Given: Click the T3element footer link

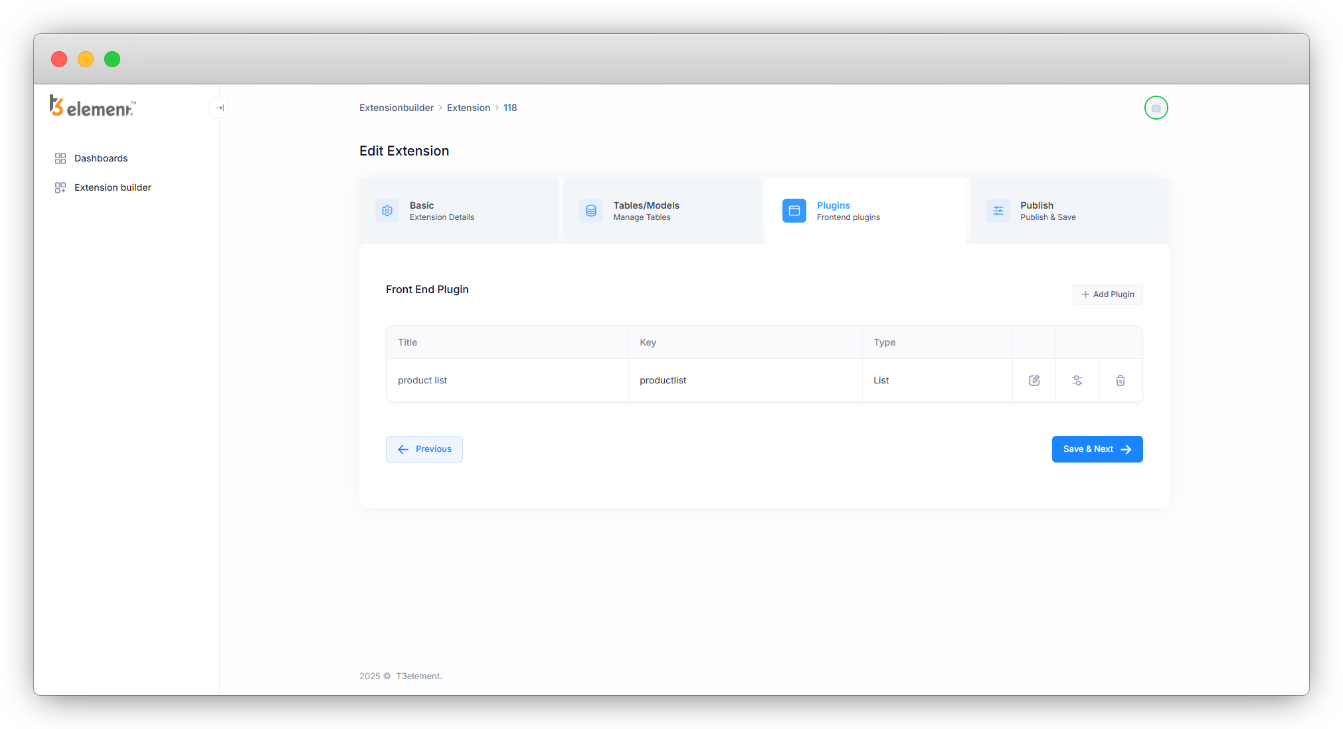Looking at the screenshot, I should 419,676.
